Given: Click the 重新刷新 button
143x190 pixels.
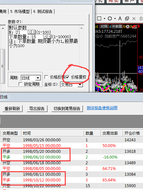Looking at the screenshot, I should (12, 109).
